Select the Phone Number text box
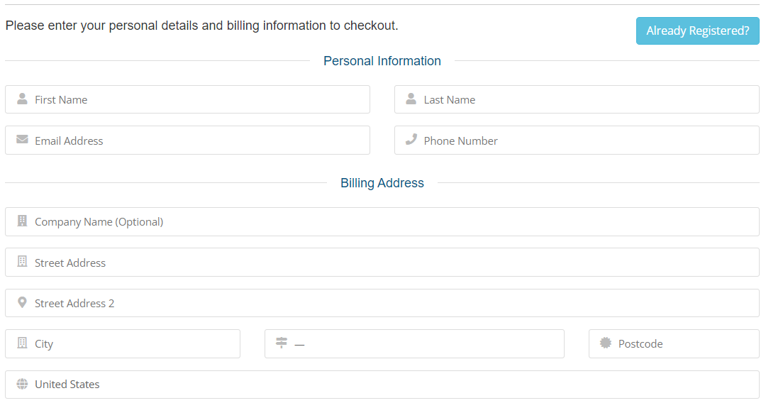This screenshot has width=766, height=403. pyautogui.click(x=577, y=140)
